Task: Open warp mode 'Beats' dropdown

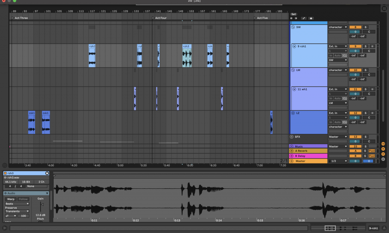Action: tap(17, 204)
